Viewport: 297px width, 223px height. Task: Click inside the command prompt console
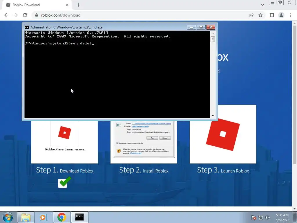click(117, 75)
